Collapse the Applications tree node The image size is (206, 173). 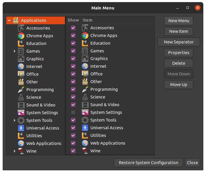(x=9, y=20)
